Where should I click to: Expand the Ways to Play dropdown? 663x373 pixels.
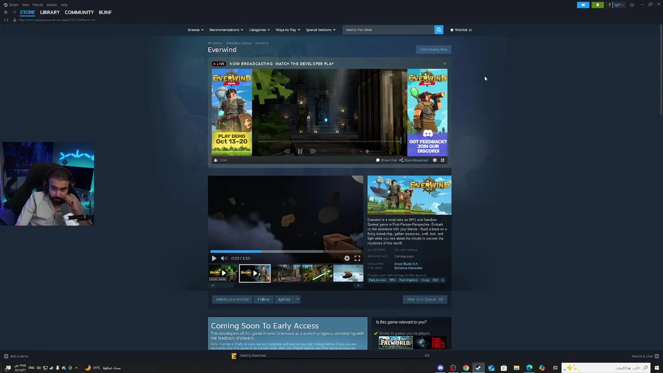(287, 30)
